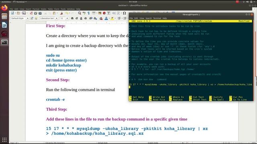Open the Font Color palette arrow
The height and width of the screenshot is (144, 257).
tap(109, 18)
